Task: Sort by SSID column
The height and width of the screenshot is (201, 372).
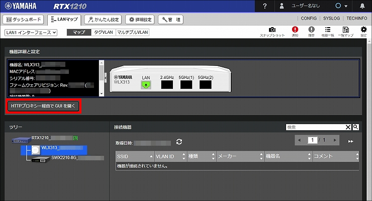Action: pos(135,156)
